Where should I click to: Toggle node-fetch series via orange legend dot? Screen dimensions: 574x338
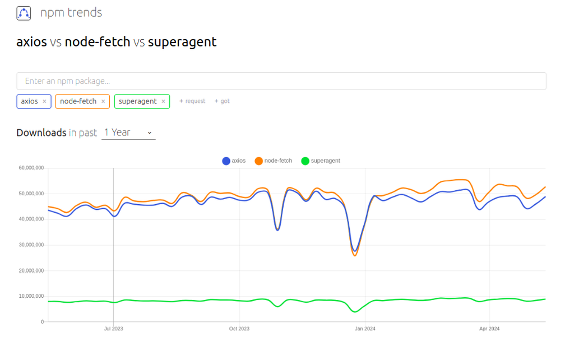coord(258,161)
